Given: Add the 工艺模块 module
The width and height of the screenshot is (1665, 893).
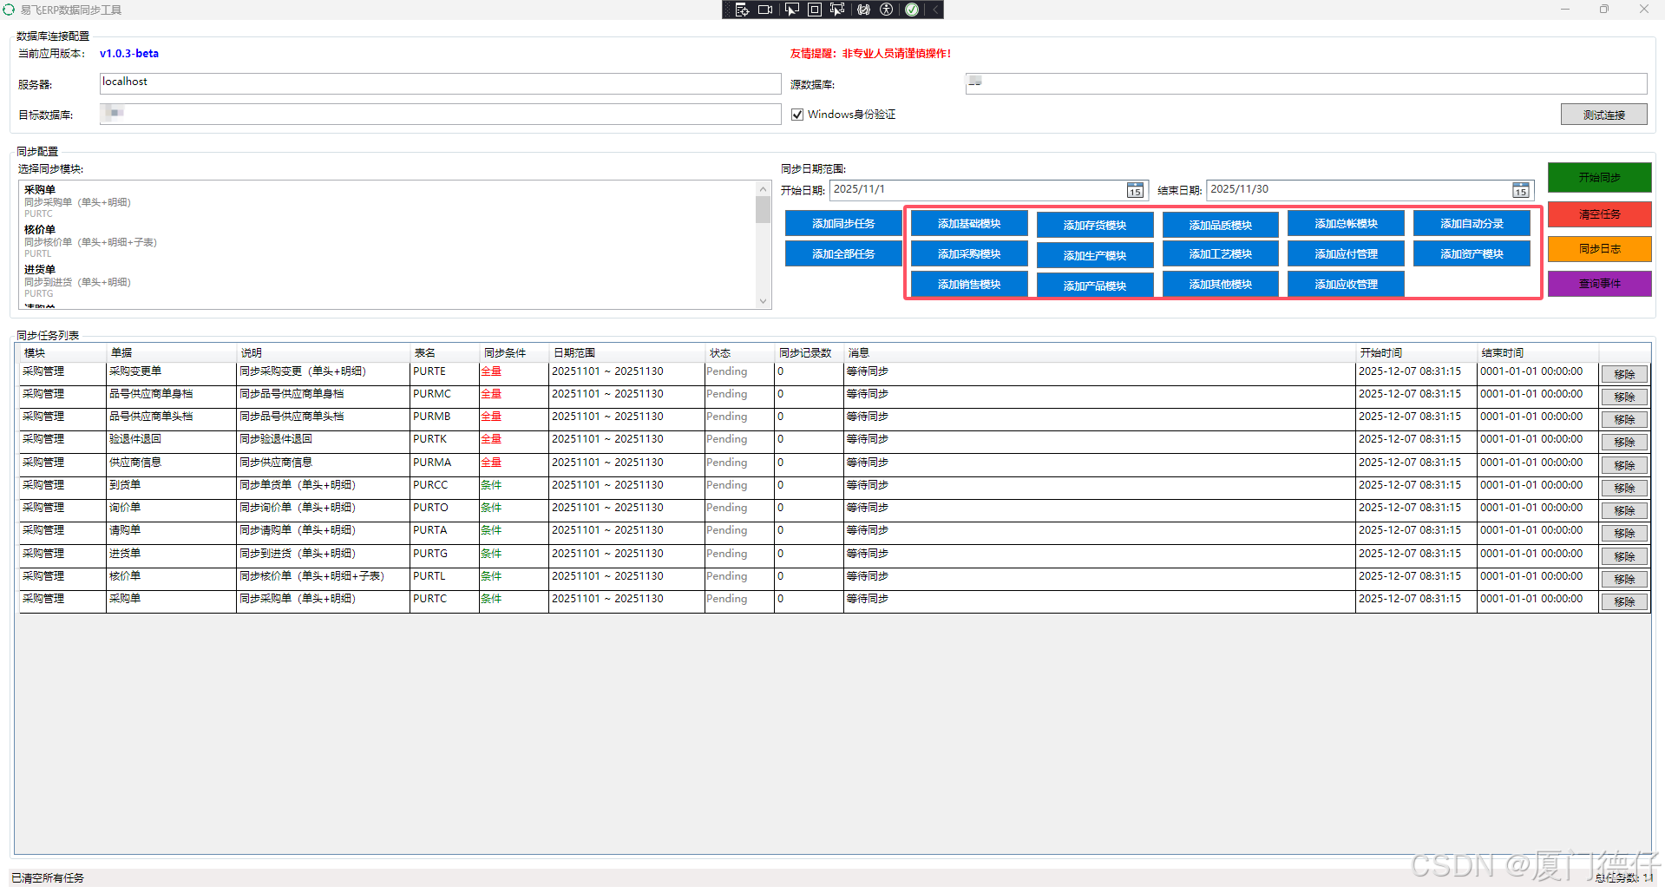Looking at the screenshot, I should pos(1220,254).
